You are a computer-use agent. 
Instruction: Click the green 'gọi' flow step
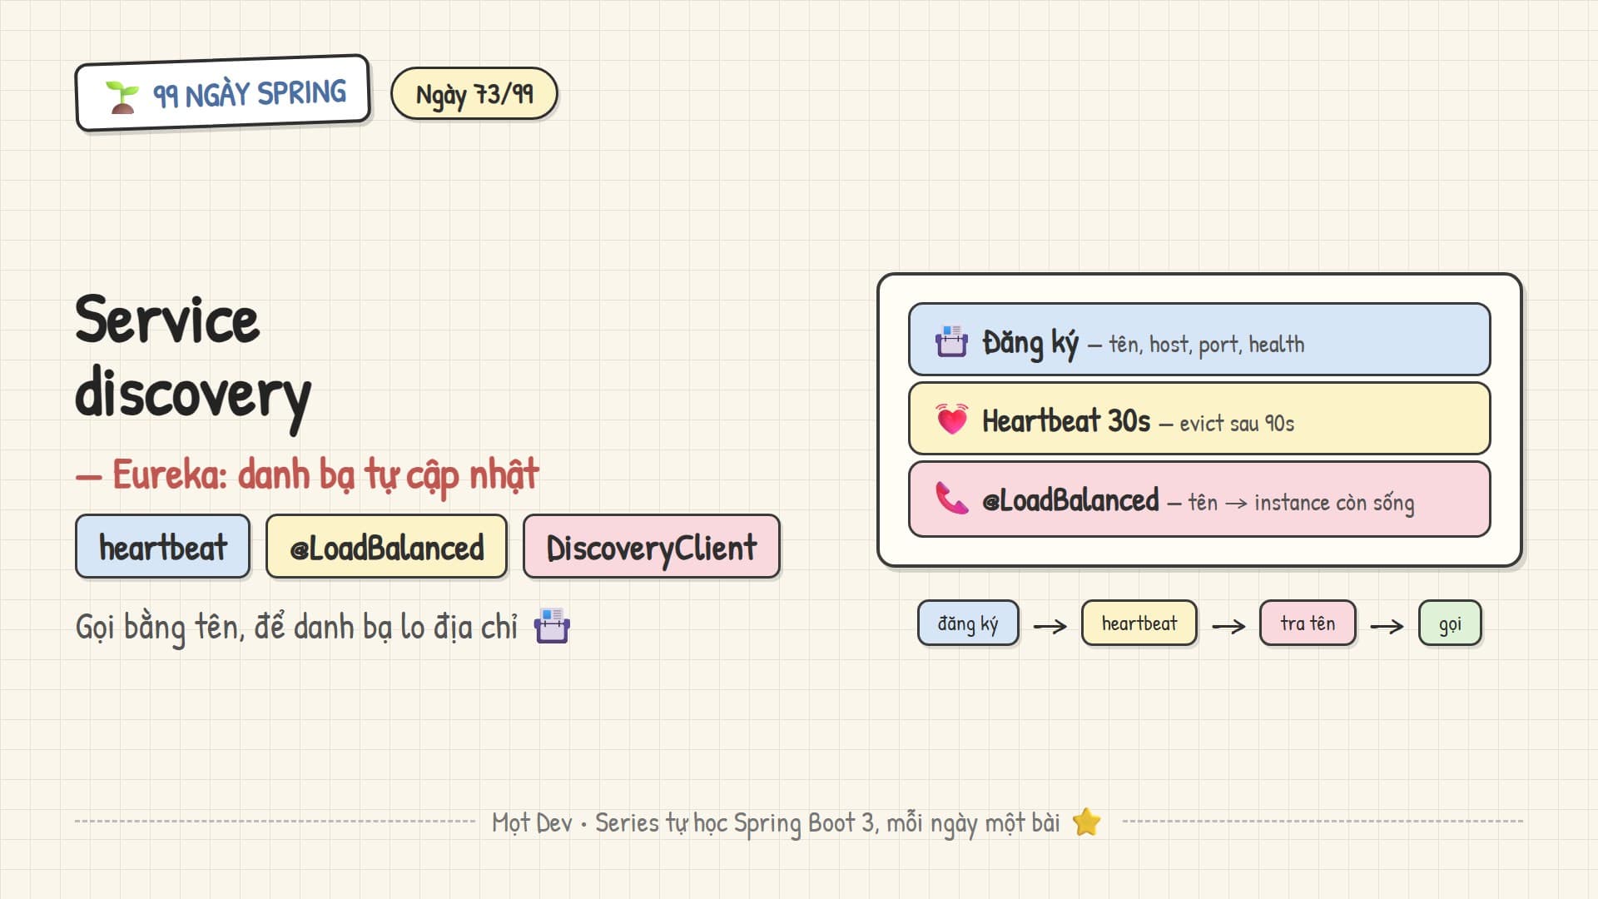1450,623
